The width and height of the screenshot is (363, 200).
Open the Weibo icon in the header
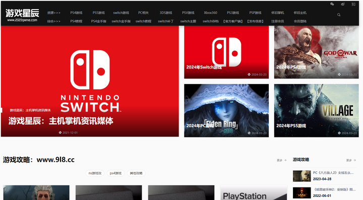tap(343, 4)
